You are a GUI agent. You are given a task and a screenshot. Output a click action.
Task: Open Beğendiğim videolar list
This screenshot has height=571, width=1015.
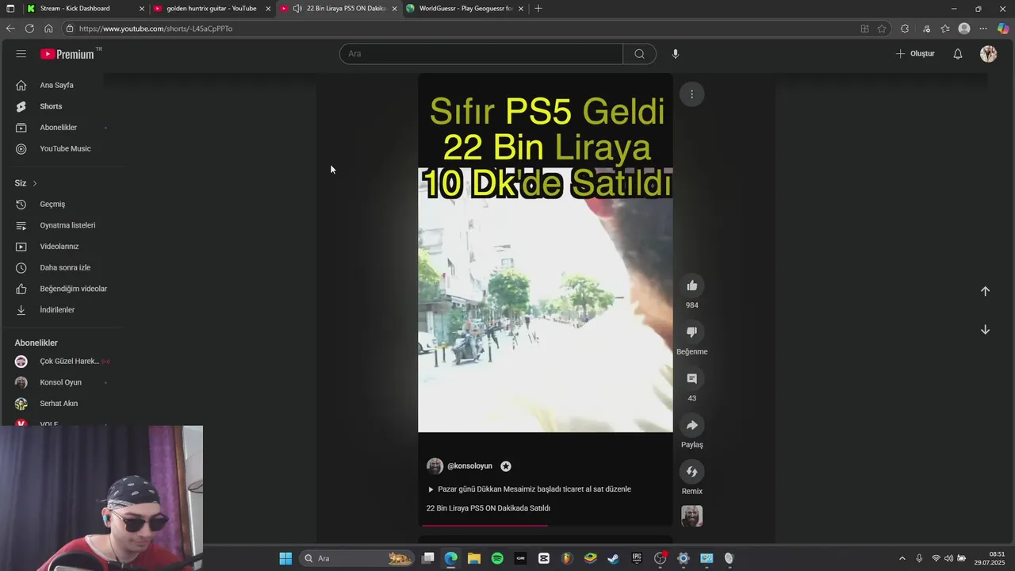[x=73, y=289]
